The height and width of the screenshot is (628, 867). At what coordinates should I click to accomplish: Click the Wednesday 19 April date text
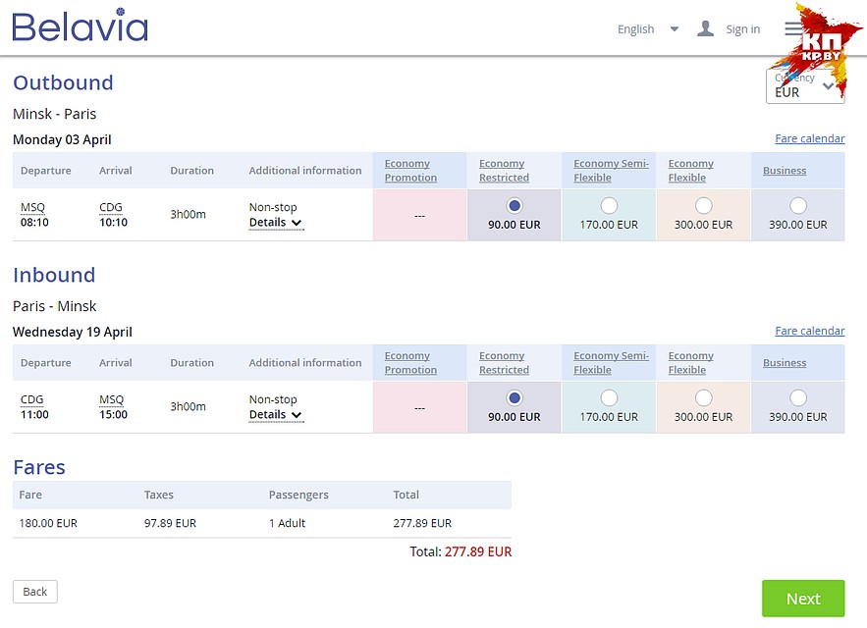73,333
